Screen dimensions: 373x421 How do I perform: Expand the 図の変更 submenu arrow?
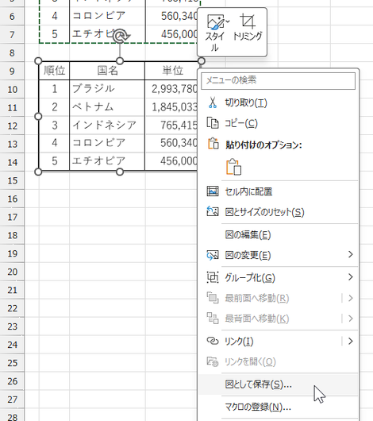coord(351,254)
